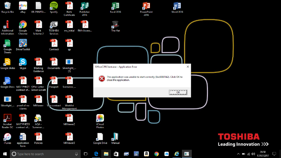Select the Visa contract PDF
Image resolution: width=281 pixels, height=158 pixels.
54,101
